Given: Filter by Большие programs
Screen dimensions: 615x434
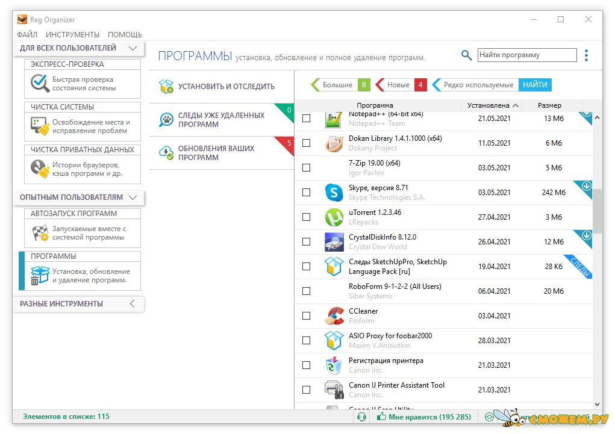Looking at the screenshot, I should click(340, 85).
